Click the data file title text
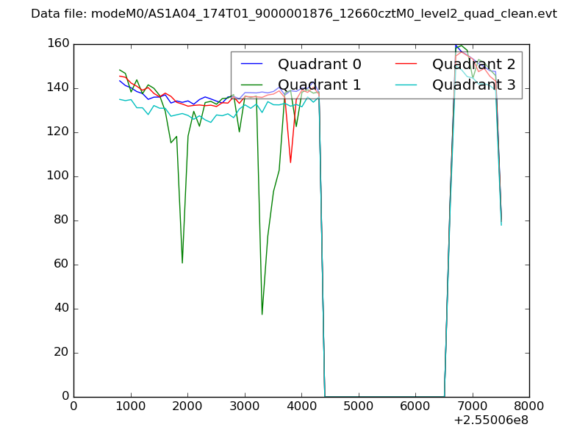588x441 pixels. [294, 14]
